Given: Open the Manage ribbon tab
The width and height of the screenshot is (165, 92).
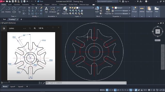Looking at the screenshot, I should pyautogui.click(x=39, y=5).
